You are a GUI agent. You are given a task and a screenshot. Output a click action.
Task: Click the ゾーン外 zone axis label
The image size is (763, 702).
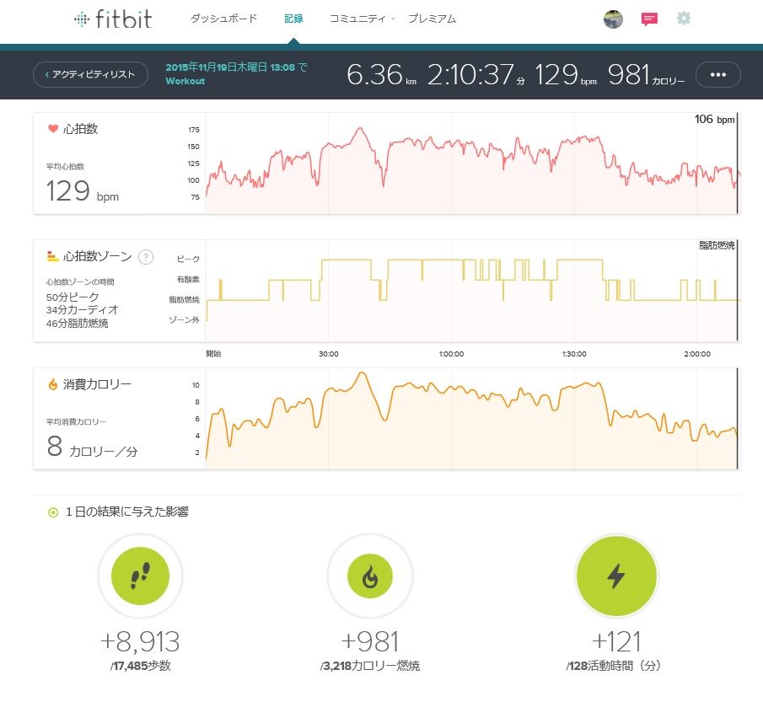point(184,319)
